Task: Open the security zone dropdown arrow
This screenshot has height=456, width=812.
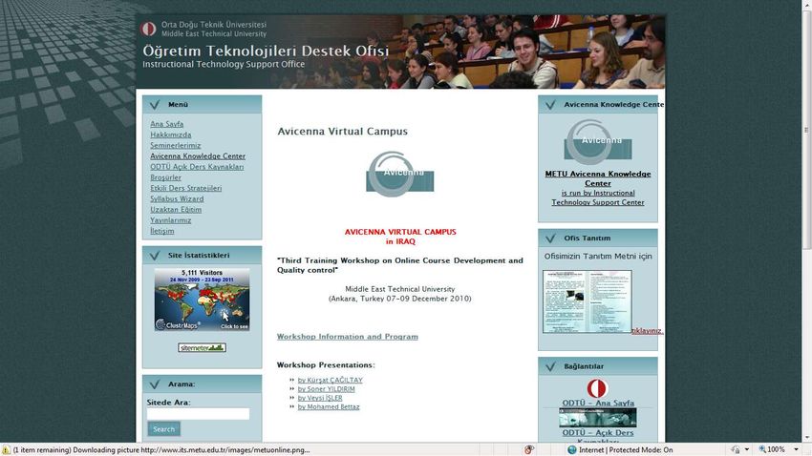Action: point(747,449)
